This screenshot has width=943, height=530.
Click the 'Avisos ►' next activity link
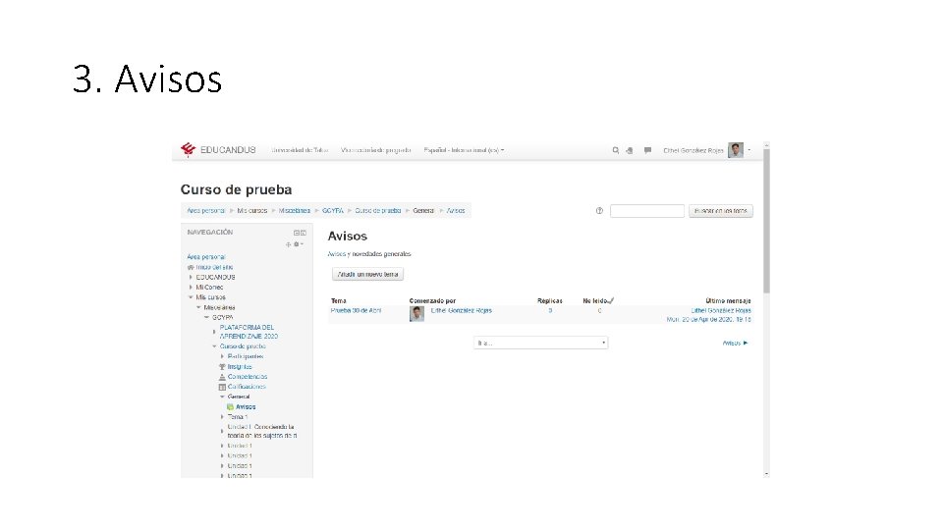735,344
